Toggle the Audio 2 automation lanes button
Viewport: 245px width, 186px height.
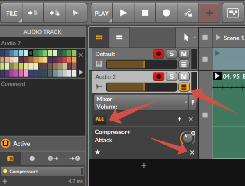coord(184,87)
